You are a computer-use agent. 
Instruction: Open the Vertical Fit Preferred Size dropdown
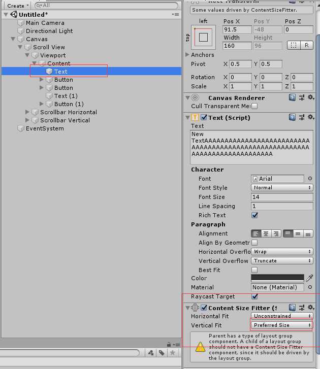[x=282, y=325]
